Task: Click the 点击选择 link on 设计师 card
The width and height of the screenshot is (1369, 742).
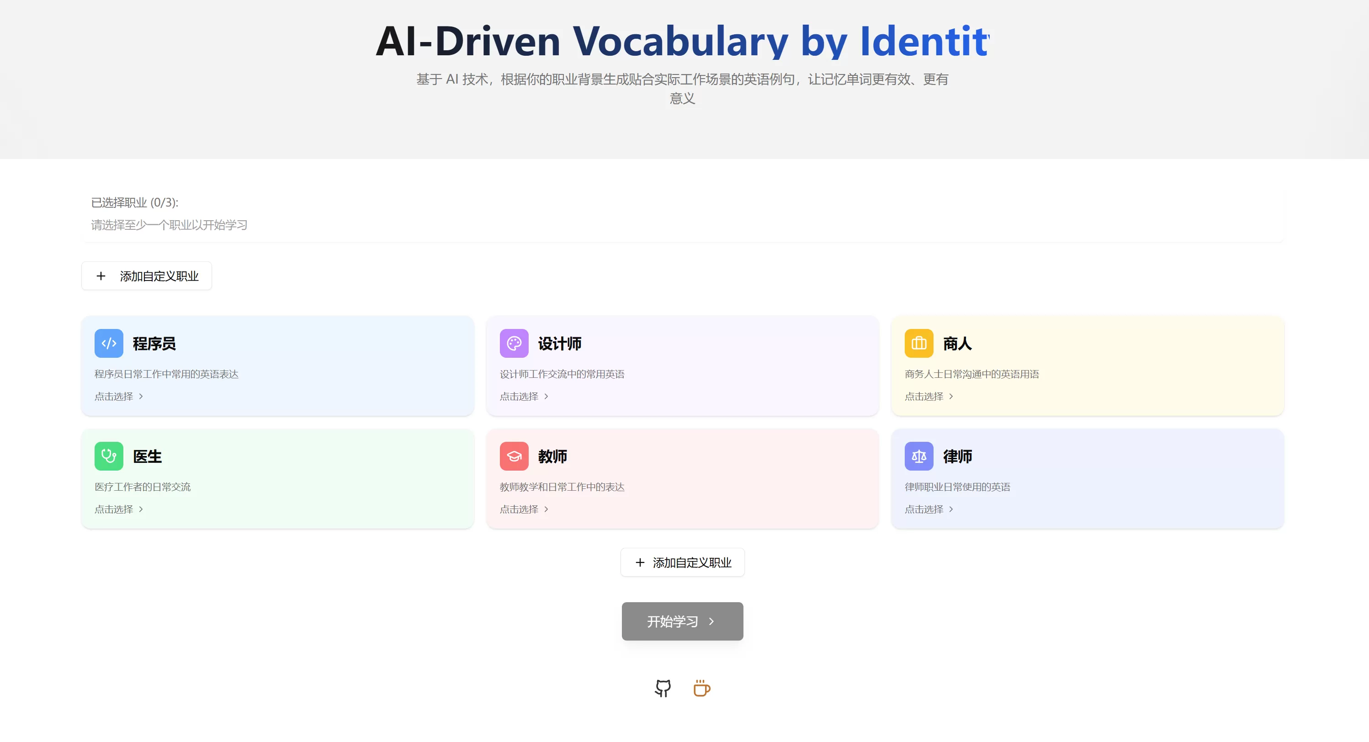Action: pos(519,396)
